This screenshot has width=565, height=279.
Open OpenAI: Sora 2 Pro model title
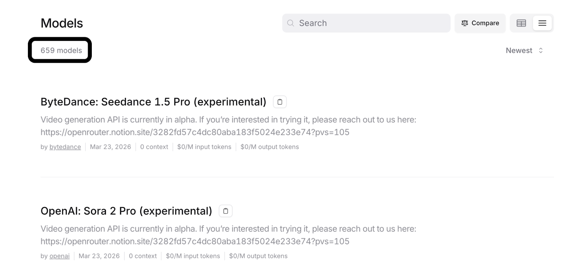[126, 211]
